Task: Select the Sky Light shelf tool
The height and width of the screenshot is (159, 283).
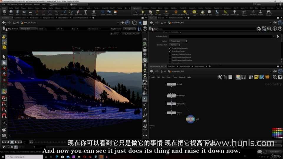Action: point(203,12)
